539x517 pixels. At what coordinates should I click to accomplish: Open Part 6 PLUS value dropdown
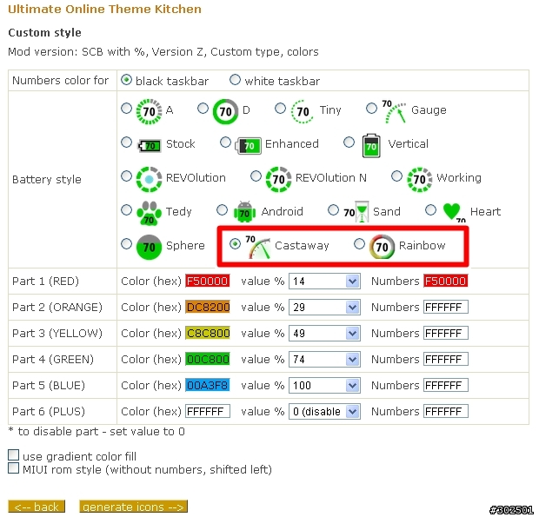(324, 412)
